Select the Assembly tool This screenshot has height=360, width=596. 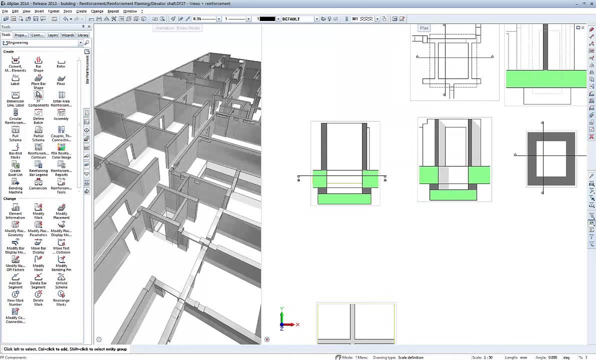[61, 115]
